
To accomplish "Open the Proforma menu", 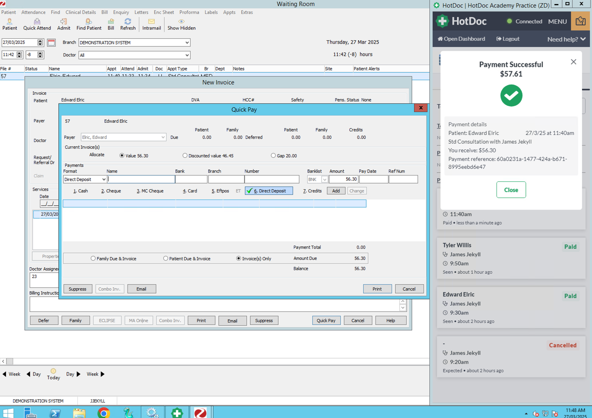I will click(x=189, y=12).
